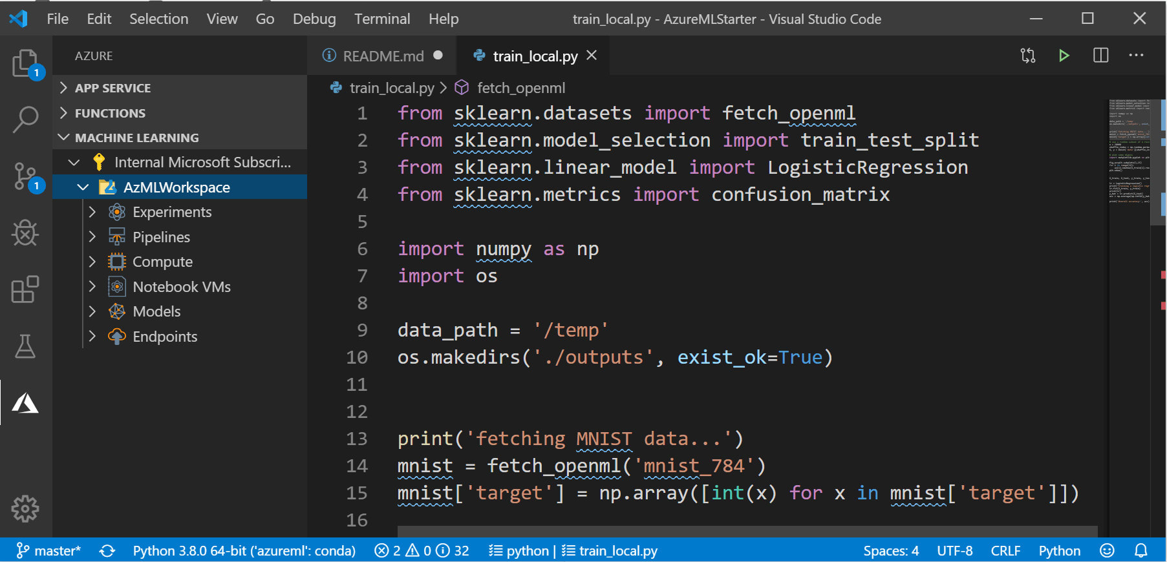The image size is (1167, 562).
Task: Close the train_local.py tab
Action: click(592, 56)
